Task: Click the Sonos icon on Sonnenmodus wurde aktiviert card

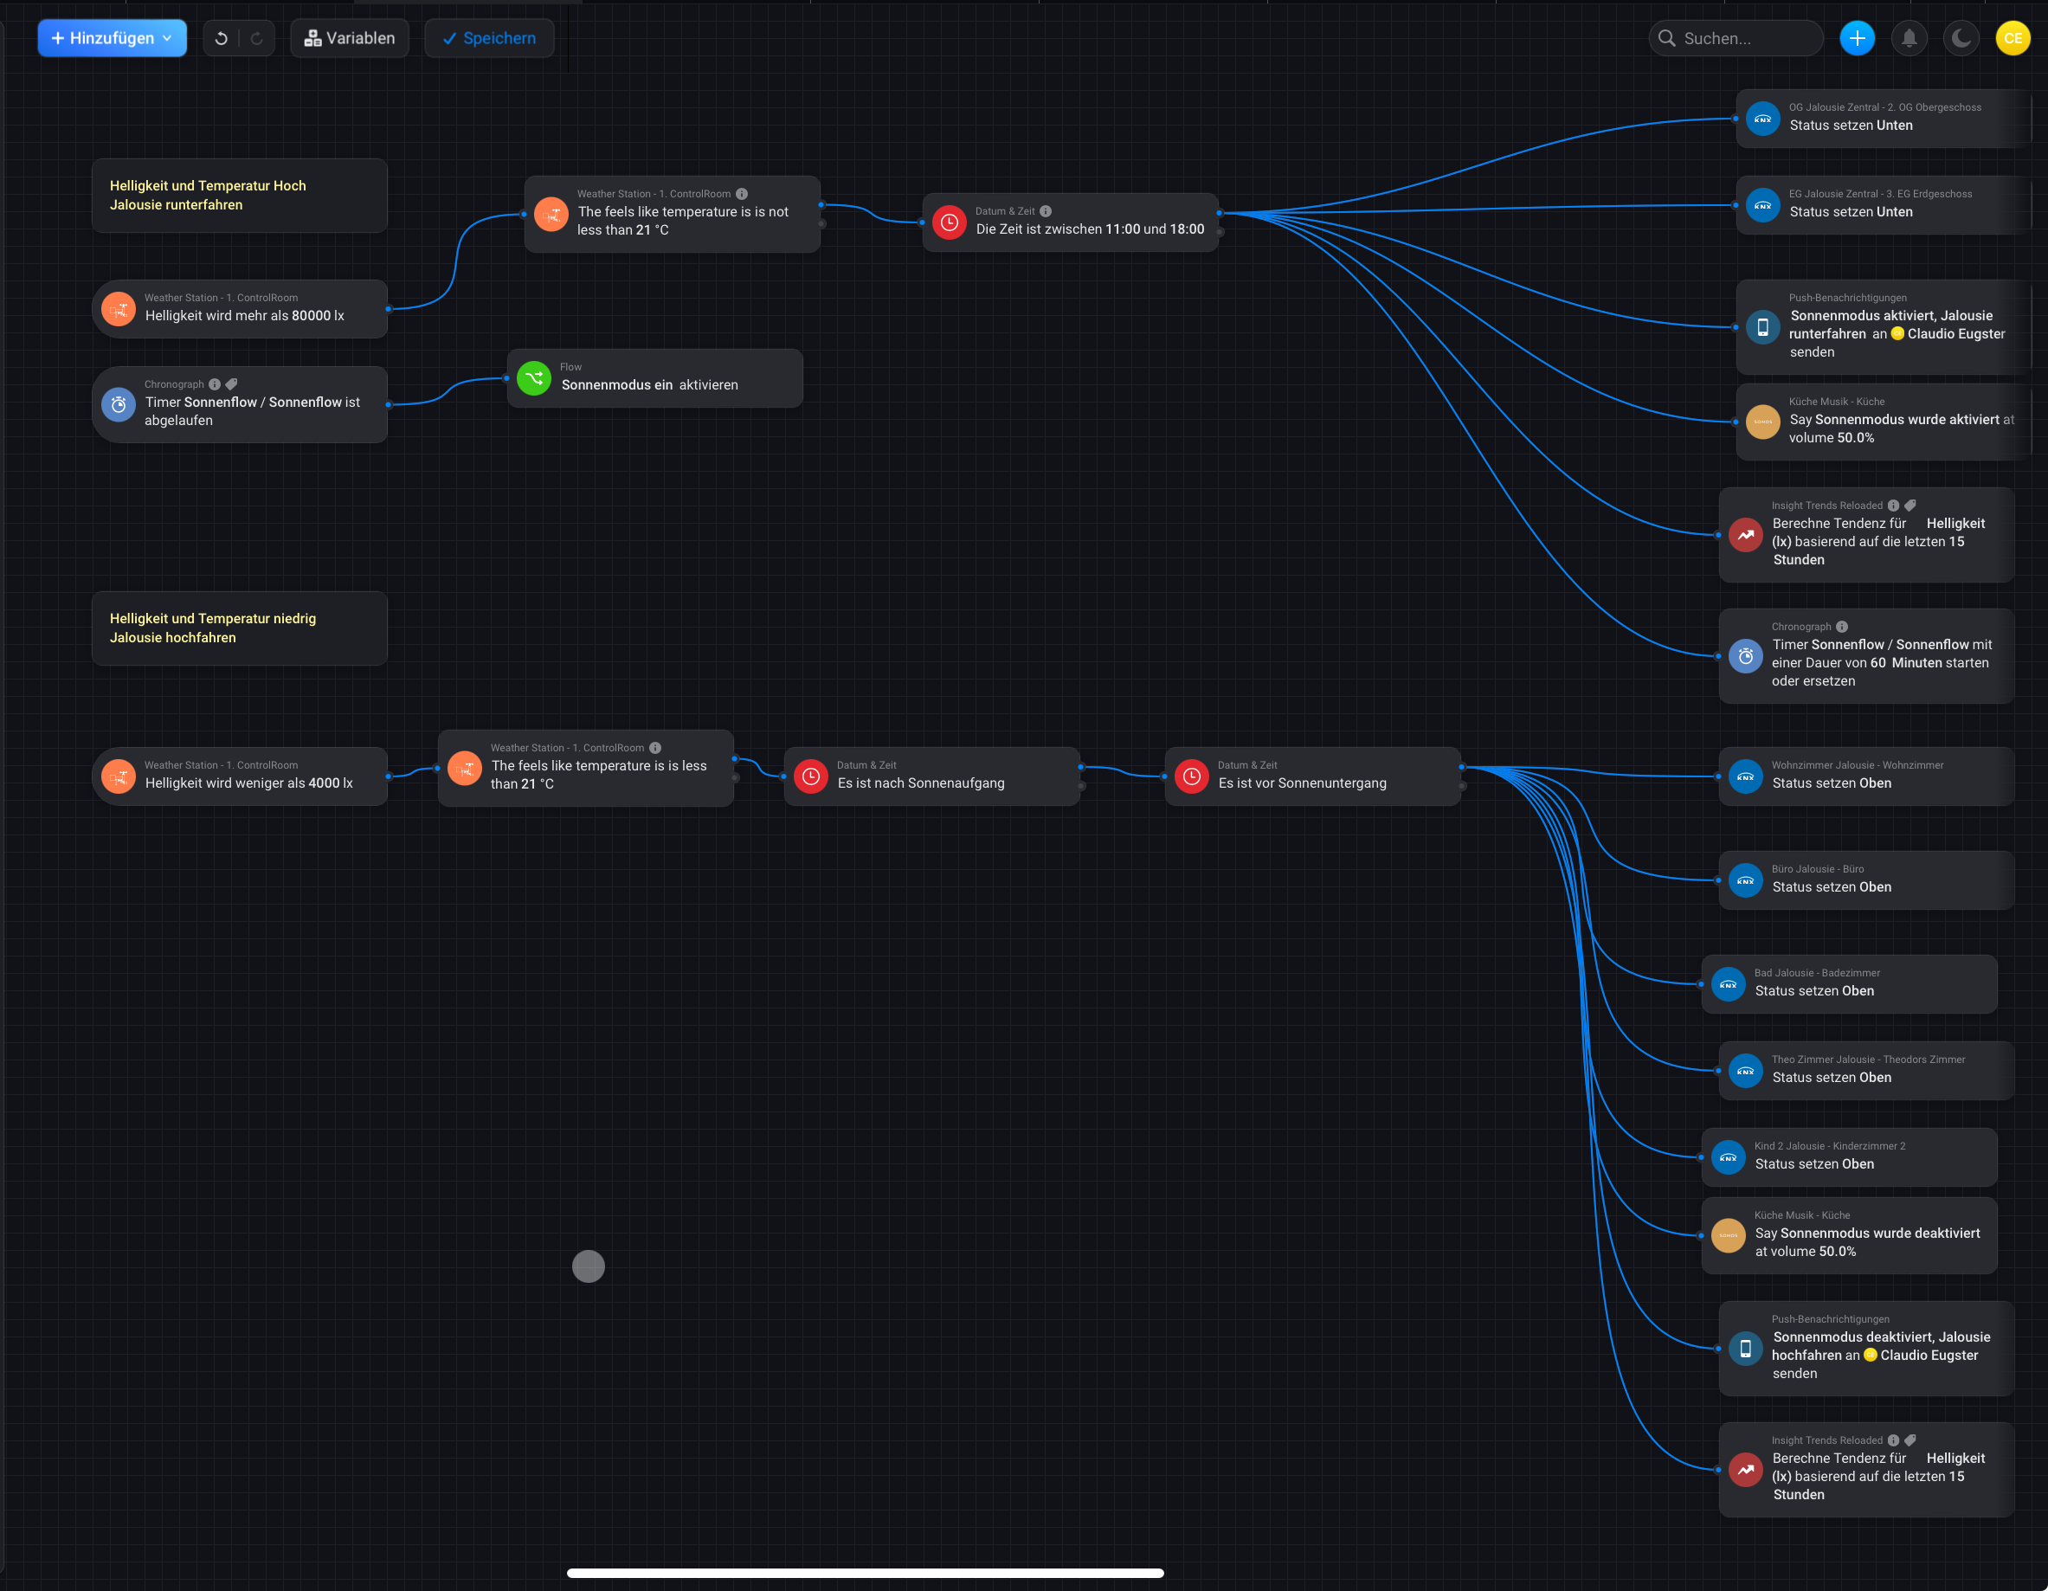Action: (x=1762, y=421)
